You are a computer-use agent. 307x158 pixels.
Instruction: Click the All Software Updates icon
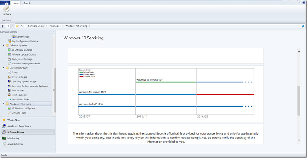9,50
